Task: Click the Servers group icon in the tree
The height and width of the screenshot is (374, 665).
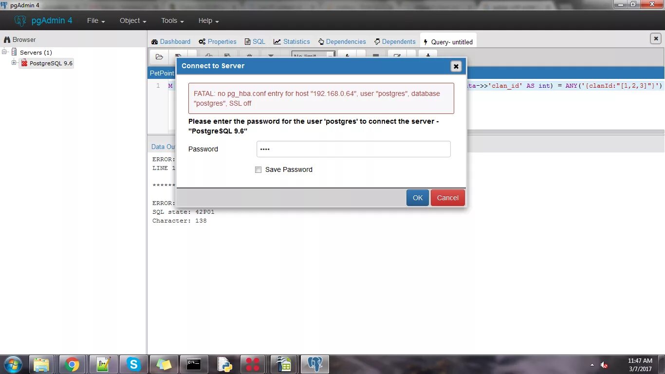Action: [14, 52]
